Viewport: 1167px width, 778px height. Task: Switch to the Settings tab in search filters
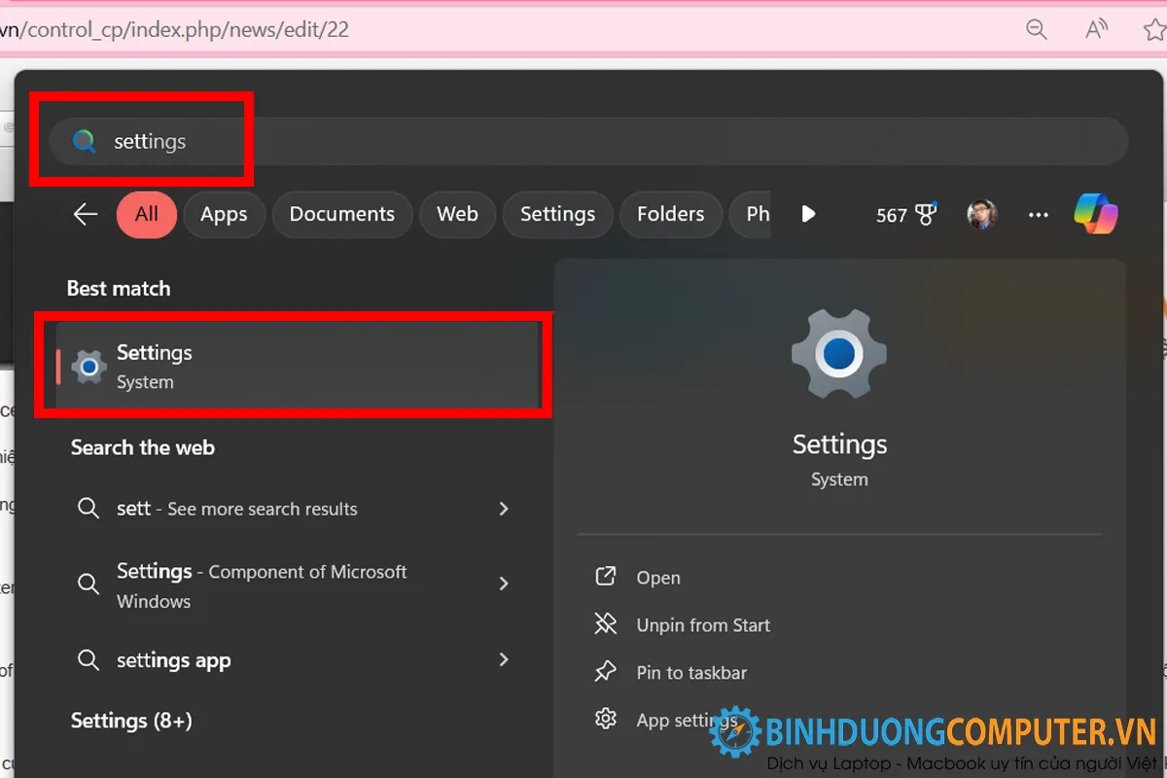557,214
